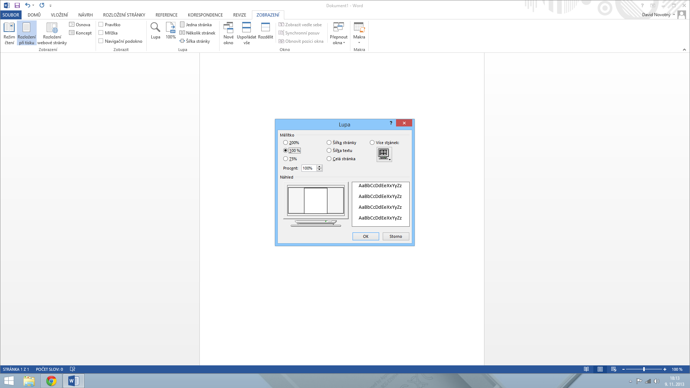Switch to Rozložení webové stránky view
Screen dimensions: 690x388
click(x=52, y=28)
